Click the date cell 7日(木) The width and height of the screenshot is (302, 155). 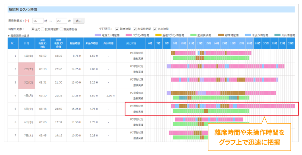point(27,135)
